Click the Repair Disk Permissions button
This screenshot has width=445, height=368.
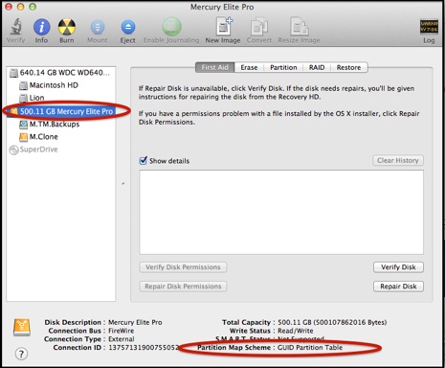pos(183,287)
